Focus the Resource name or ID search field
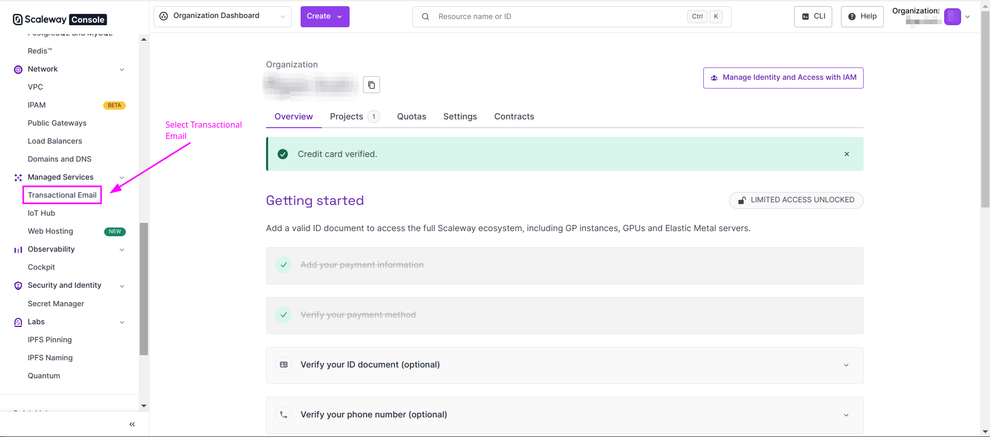This screenshot has width=990, height=437. pos(572,16)
